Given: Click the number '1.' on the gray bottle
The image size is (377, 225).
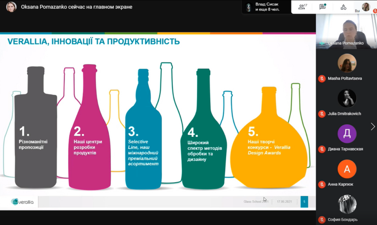Looking at the screenshot, I should tap(24, 131).
